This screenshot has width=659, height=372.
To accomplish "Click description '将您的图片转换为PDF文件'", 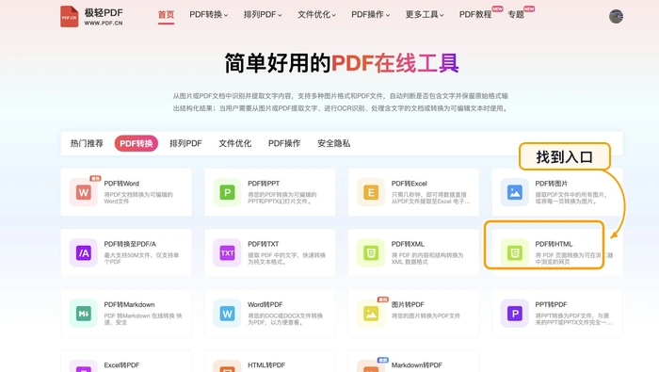I will pyautogui.click(x=426, y=315).
